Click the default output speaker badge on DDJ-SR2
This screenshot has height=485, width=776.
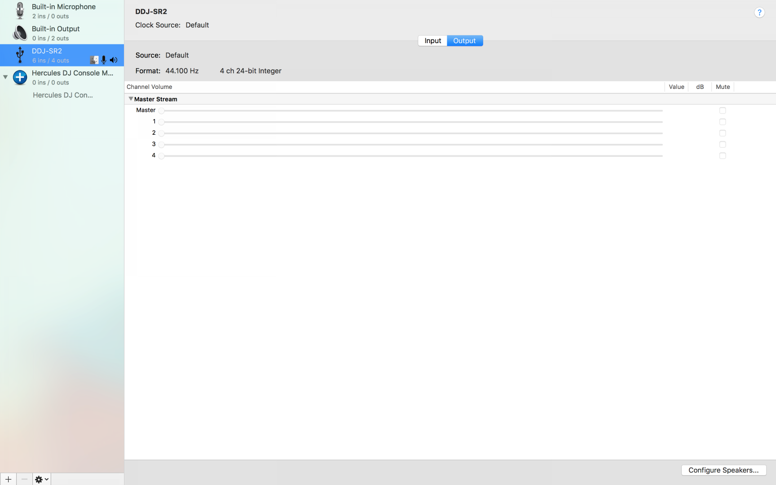click(x=114, y=60)
